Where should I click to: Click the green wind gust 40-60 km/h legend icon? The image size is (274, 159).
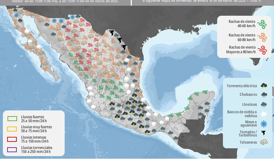263,24
